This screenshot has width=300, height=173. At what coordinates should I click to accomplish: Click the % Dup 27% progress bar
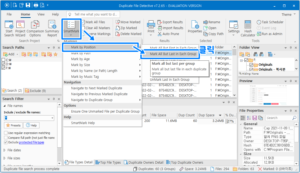tap(230, 121)
